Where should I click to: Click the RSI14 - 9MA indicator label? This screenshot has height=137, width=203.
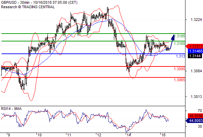(11, 109)
